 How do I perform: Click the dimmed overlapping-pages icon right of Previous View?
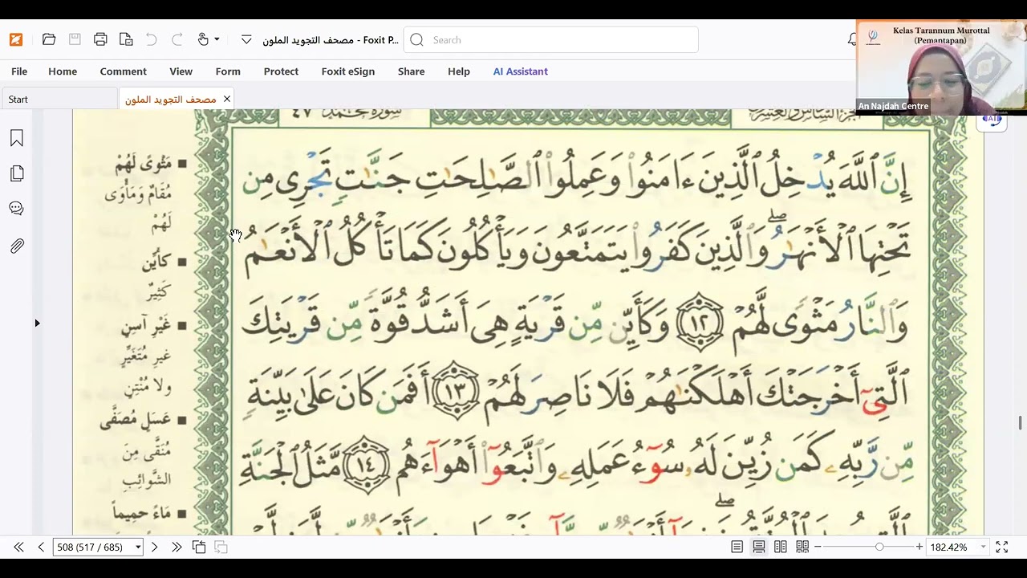click(221, 547)
